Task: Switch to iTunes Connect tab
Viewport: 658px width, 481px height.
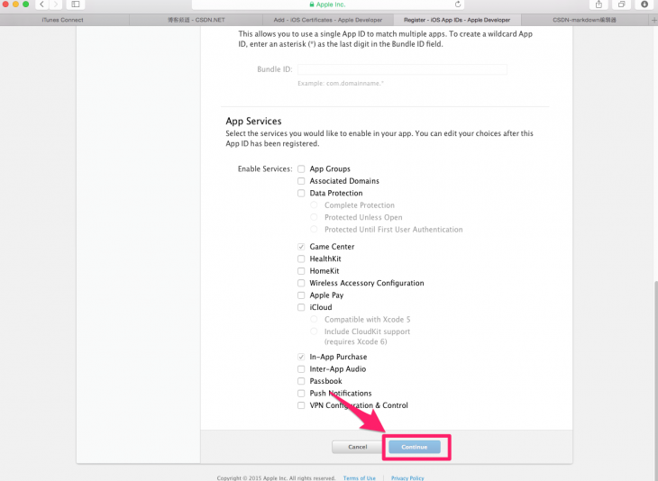Action: click(x=62, y=20)
